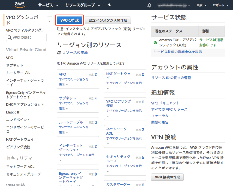This screenshot has width=233, height=186.
Task: Select ネットワーク ACL in the sidebar
Action: tap(20, 167)
